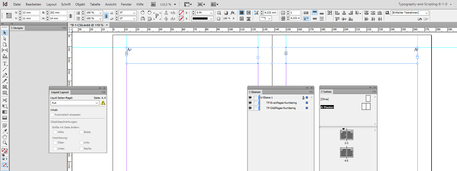This screenshot has width=457, height=171.
Task: Select the Pen tool
Action: [5, 75]
